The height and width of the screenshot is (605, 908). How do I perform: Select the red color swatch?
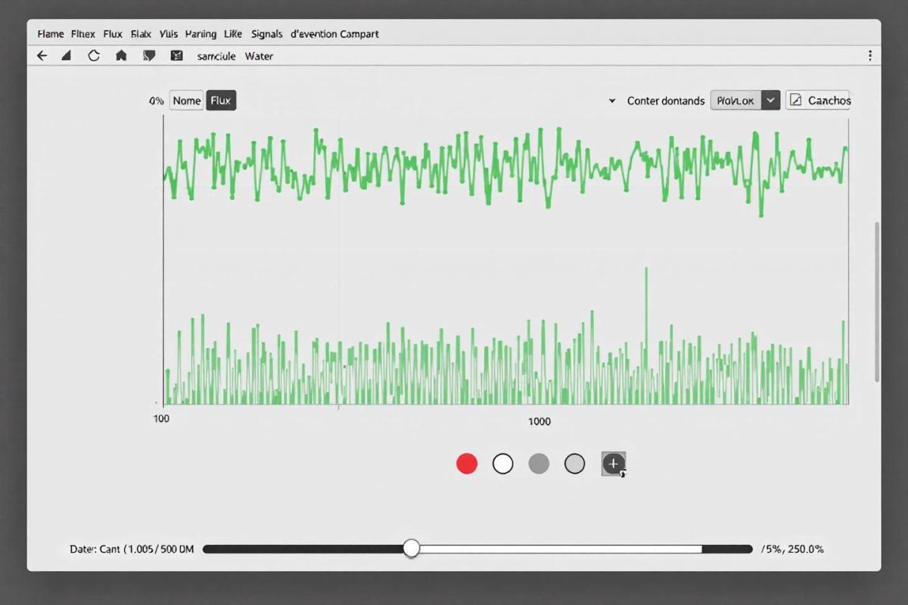pos(467,464)
